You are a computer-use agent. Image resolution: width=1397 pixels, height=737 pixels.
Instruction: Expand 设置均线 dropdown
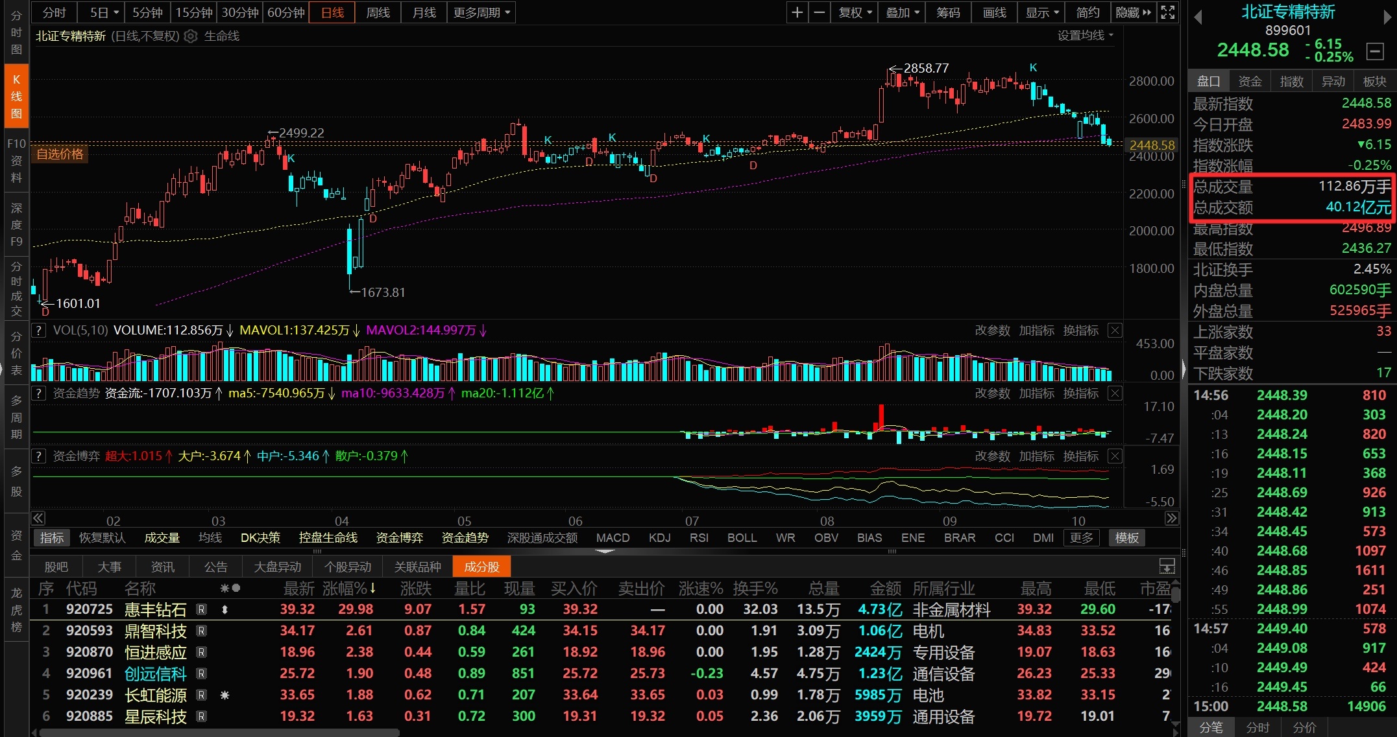point(1085,36)
